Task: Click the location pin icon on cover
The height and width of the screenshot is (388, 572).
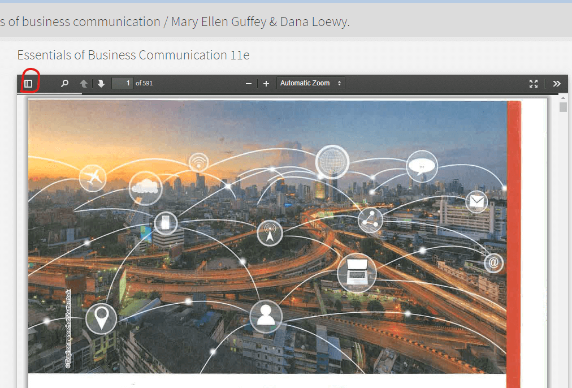Action: pyautogui.click(x=101, y=318)
